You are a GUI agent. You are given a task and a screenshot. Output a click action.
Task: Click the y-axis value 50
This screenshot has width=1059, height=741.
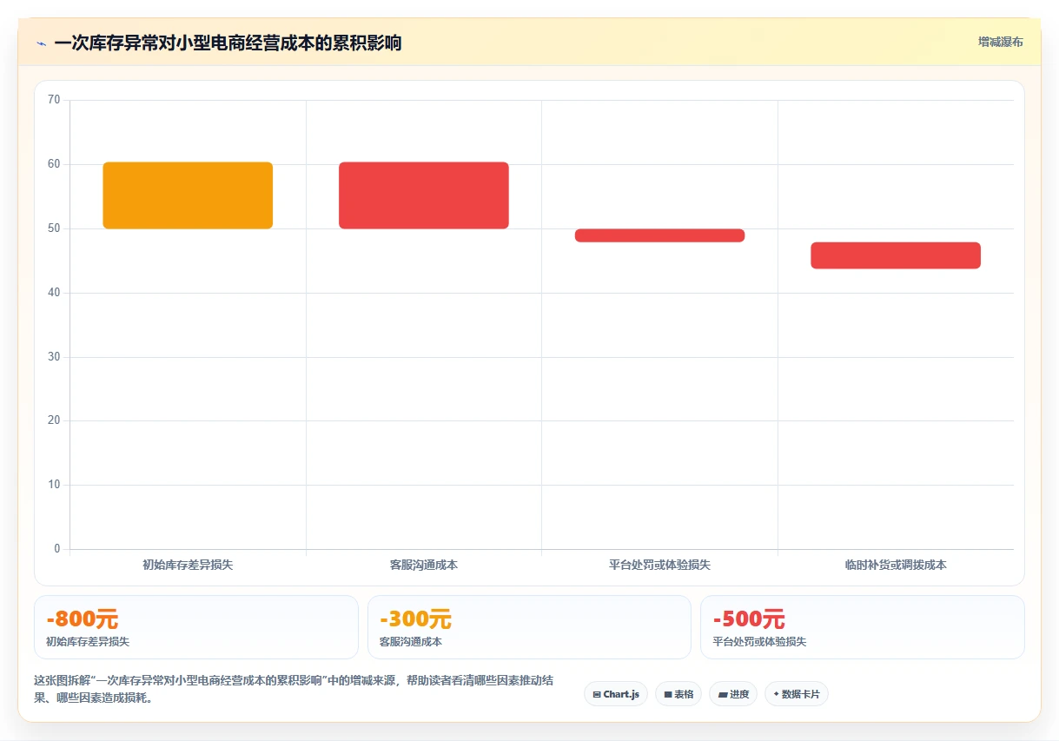tap(54, 228)
